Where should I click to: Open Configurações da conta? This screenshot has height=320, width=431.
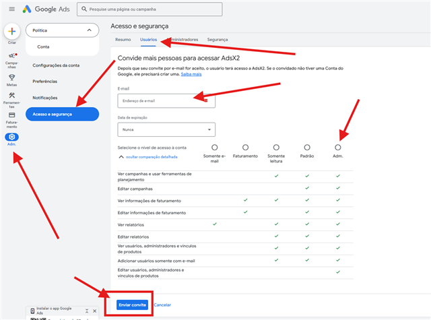56,65
